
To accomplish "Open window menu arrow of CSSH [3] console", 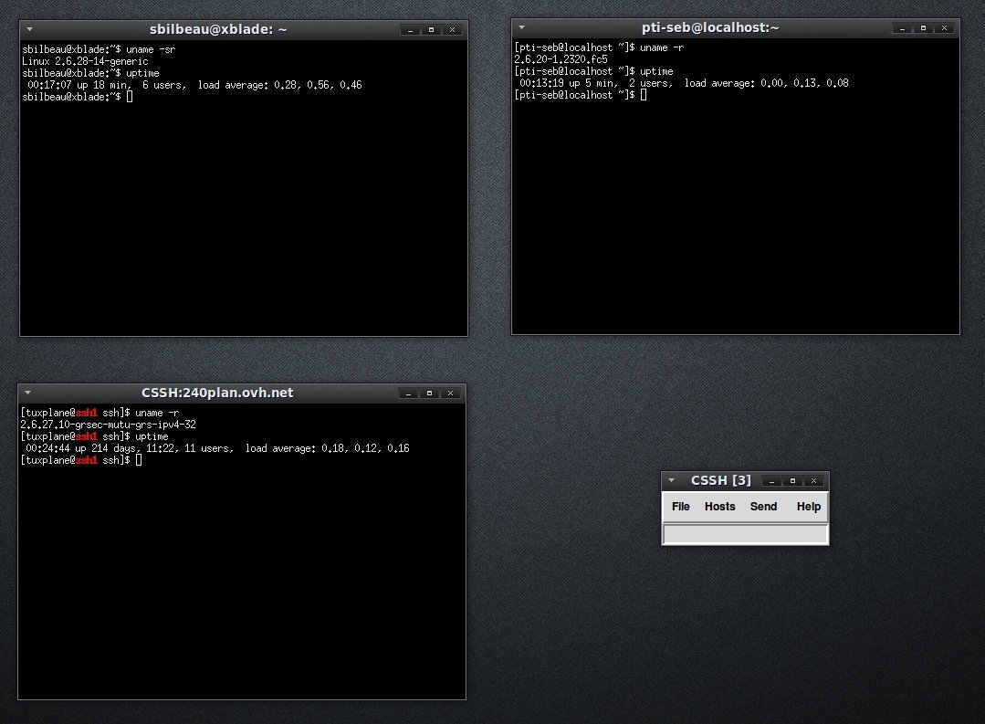I will (x=672, y=480).
